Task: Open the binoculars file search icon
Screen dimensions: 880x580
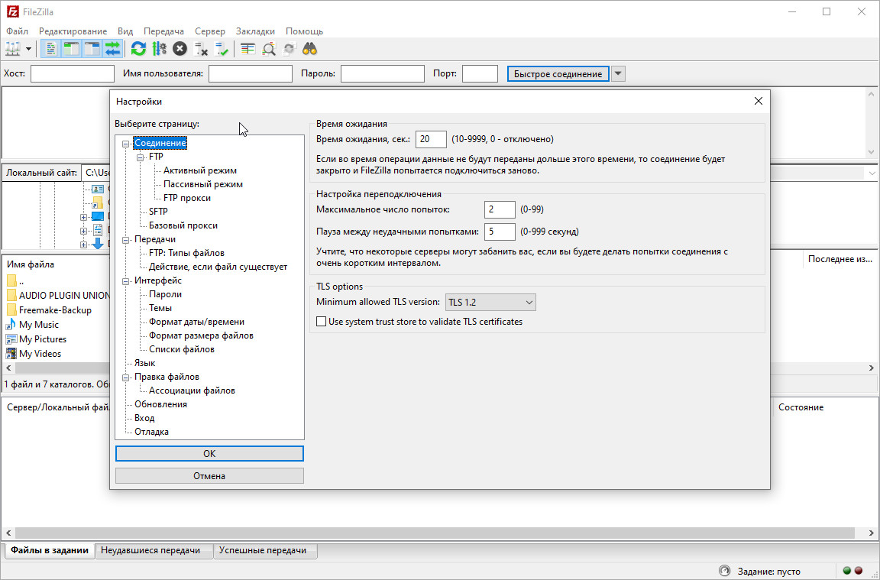Action: [x=309, y=49]
